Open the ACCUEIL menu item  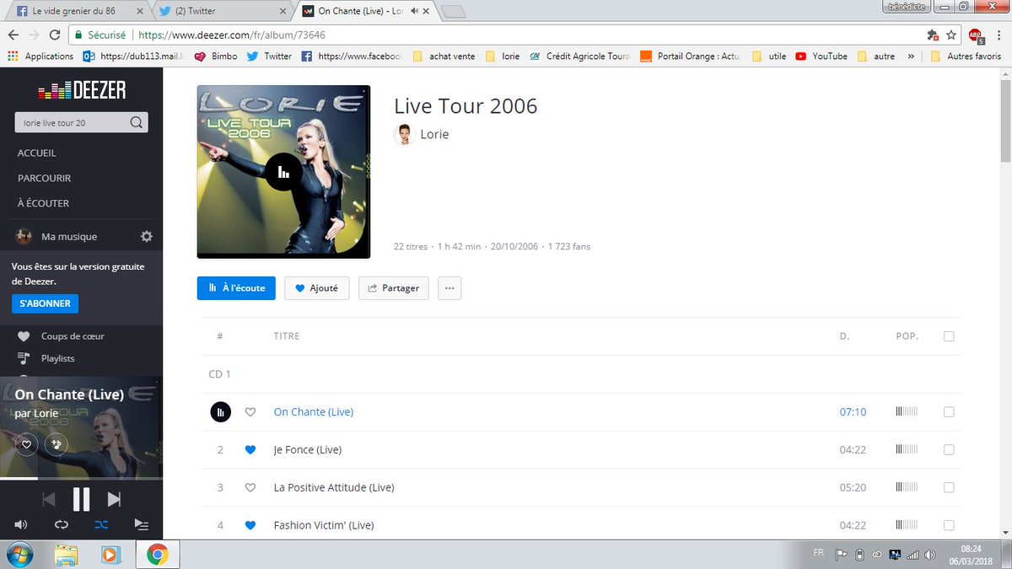37,153
